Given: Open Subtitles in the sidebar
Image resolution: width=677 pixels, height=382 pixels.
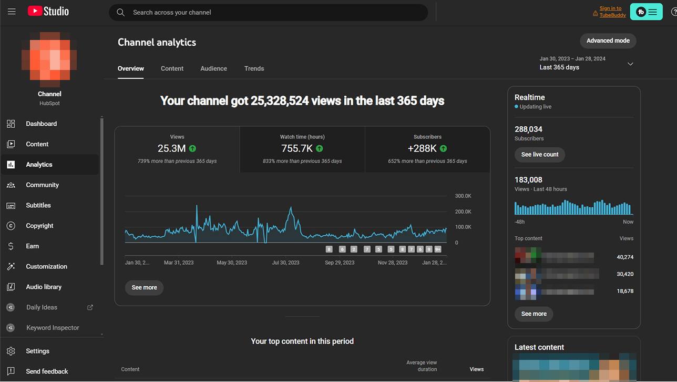Looking at the screenshot, I should (50, 205).
